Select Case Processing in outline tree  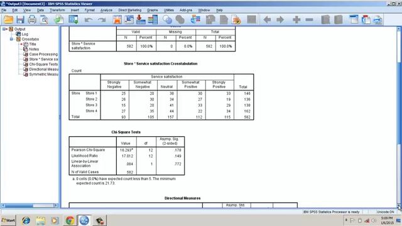[x=43, y=55]
